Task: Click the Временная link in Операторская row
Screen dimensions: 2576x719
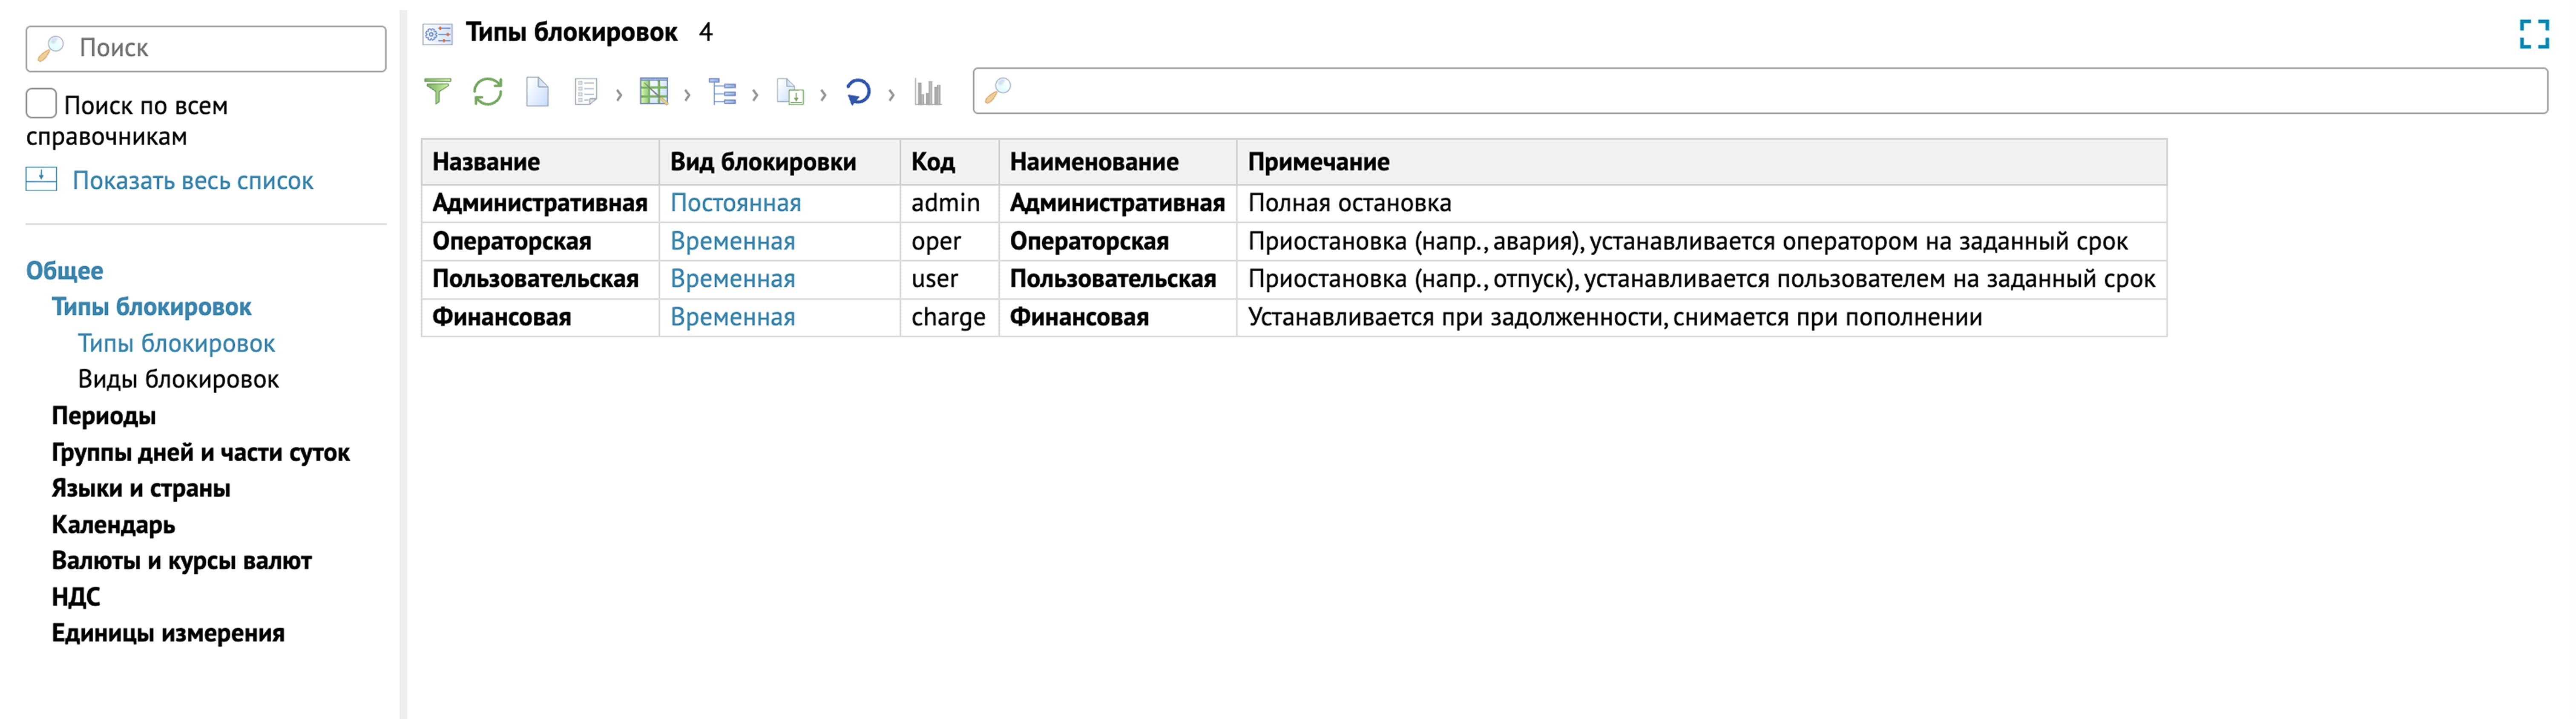Action: [732, 241]
